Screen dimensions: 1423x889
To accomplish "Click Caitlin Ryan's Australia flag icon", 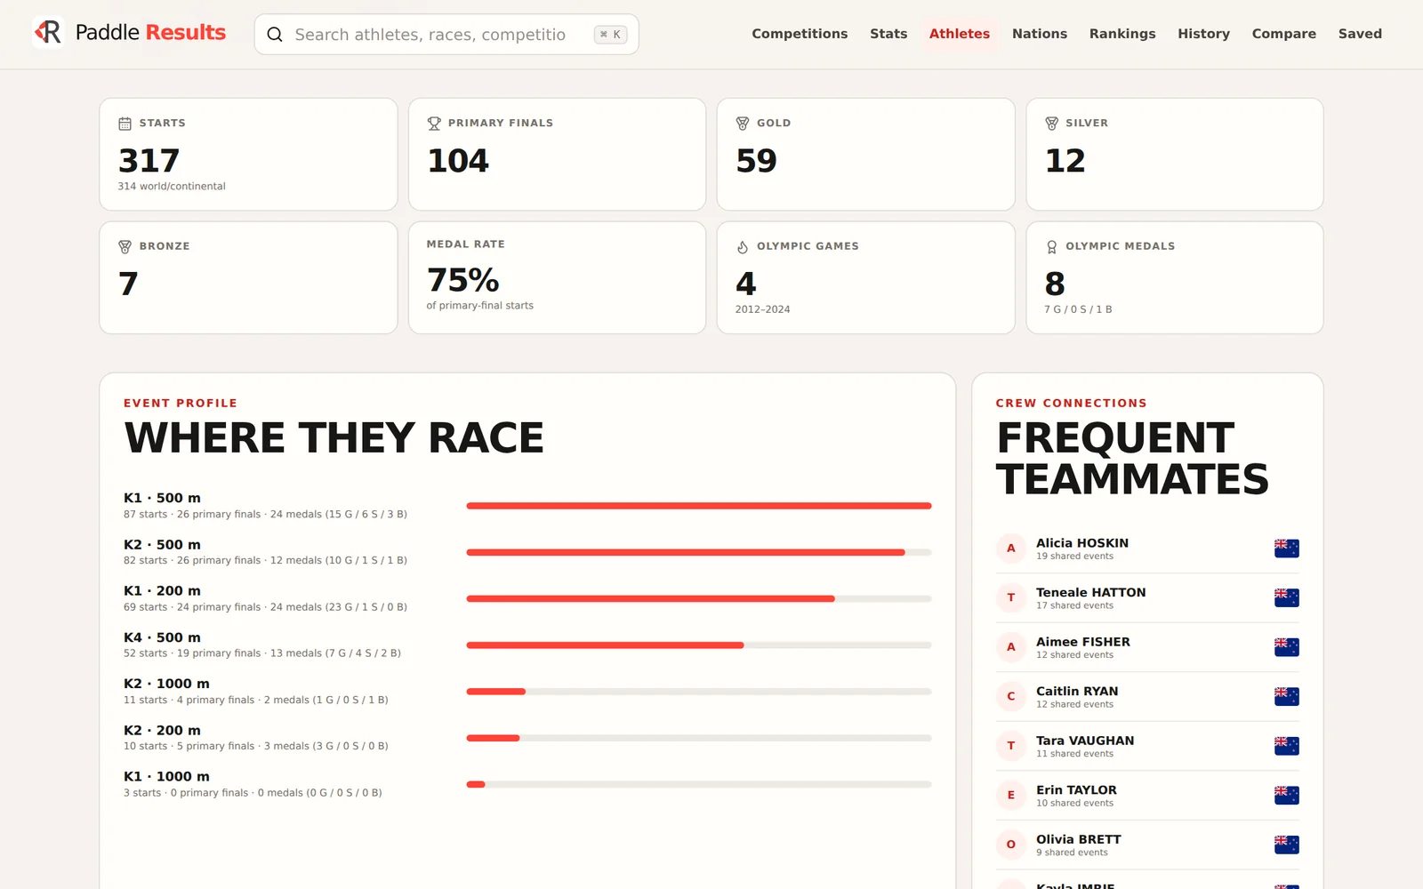I will (x=1286, y=697).
